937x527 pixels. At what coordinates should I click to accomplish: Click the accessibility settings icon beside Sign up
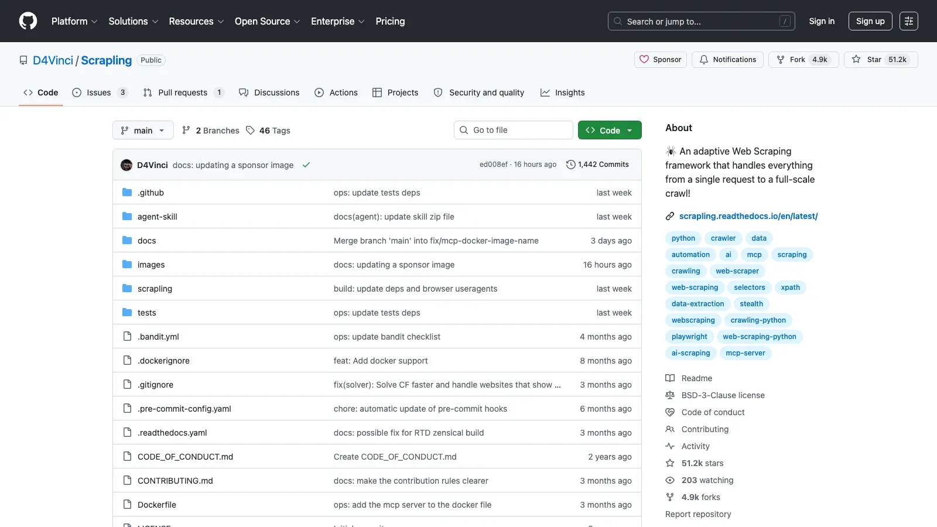tap(909, 21)
